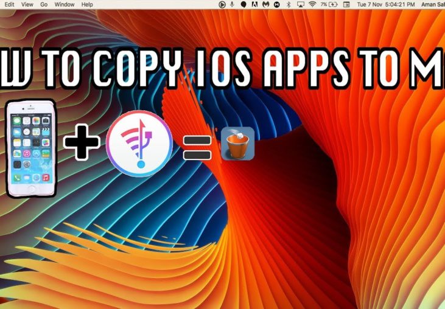Click the battery status indicator

pyautogui.click(x=329, y=4)
